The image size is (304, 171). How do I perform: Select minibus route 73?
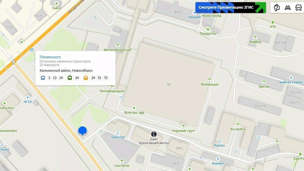[106, 78]
